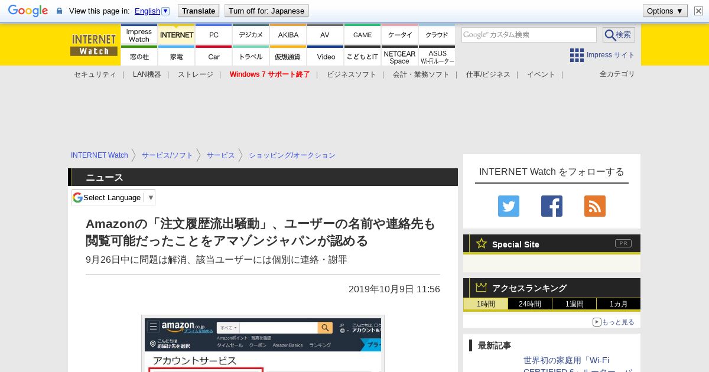
Task: Open 全カテゴリ all categories
Action: pyautogui.click(x=617, y=74)
